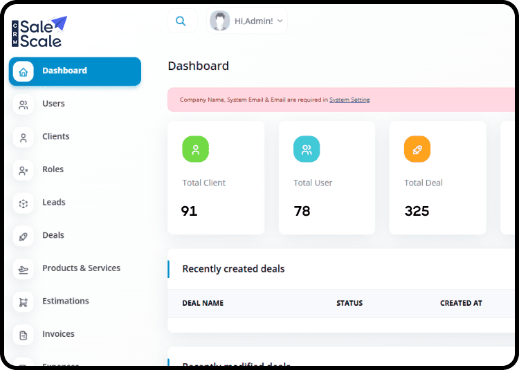Image resolution: width=519 pixels, height=370 pixels.
Task: Open Products & Services menu item
Action: tap(81, 268)
